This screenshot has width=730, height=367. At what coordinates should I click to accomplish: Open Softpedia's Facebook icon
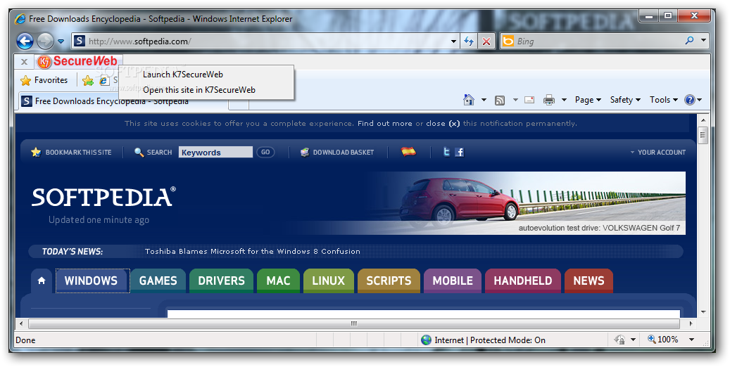tap(460, 152)
